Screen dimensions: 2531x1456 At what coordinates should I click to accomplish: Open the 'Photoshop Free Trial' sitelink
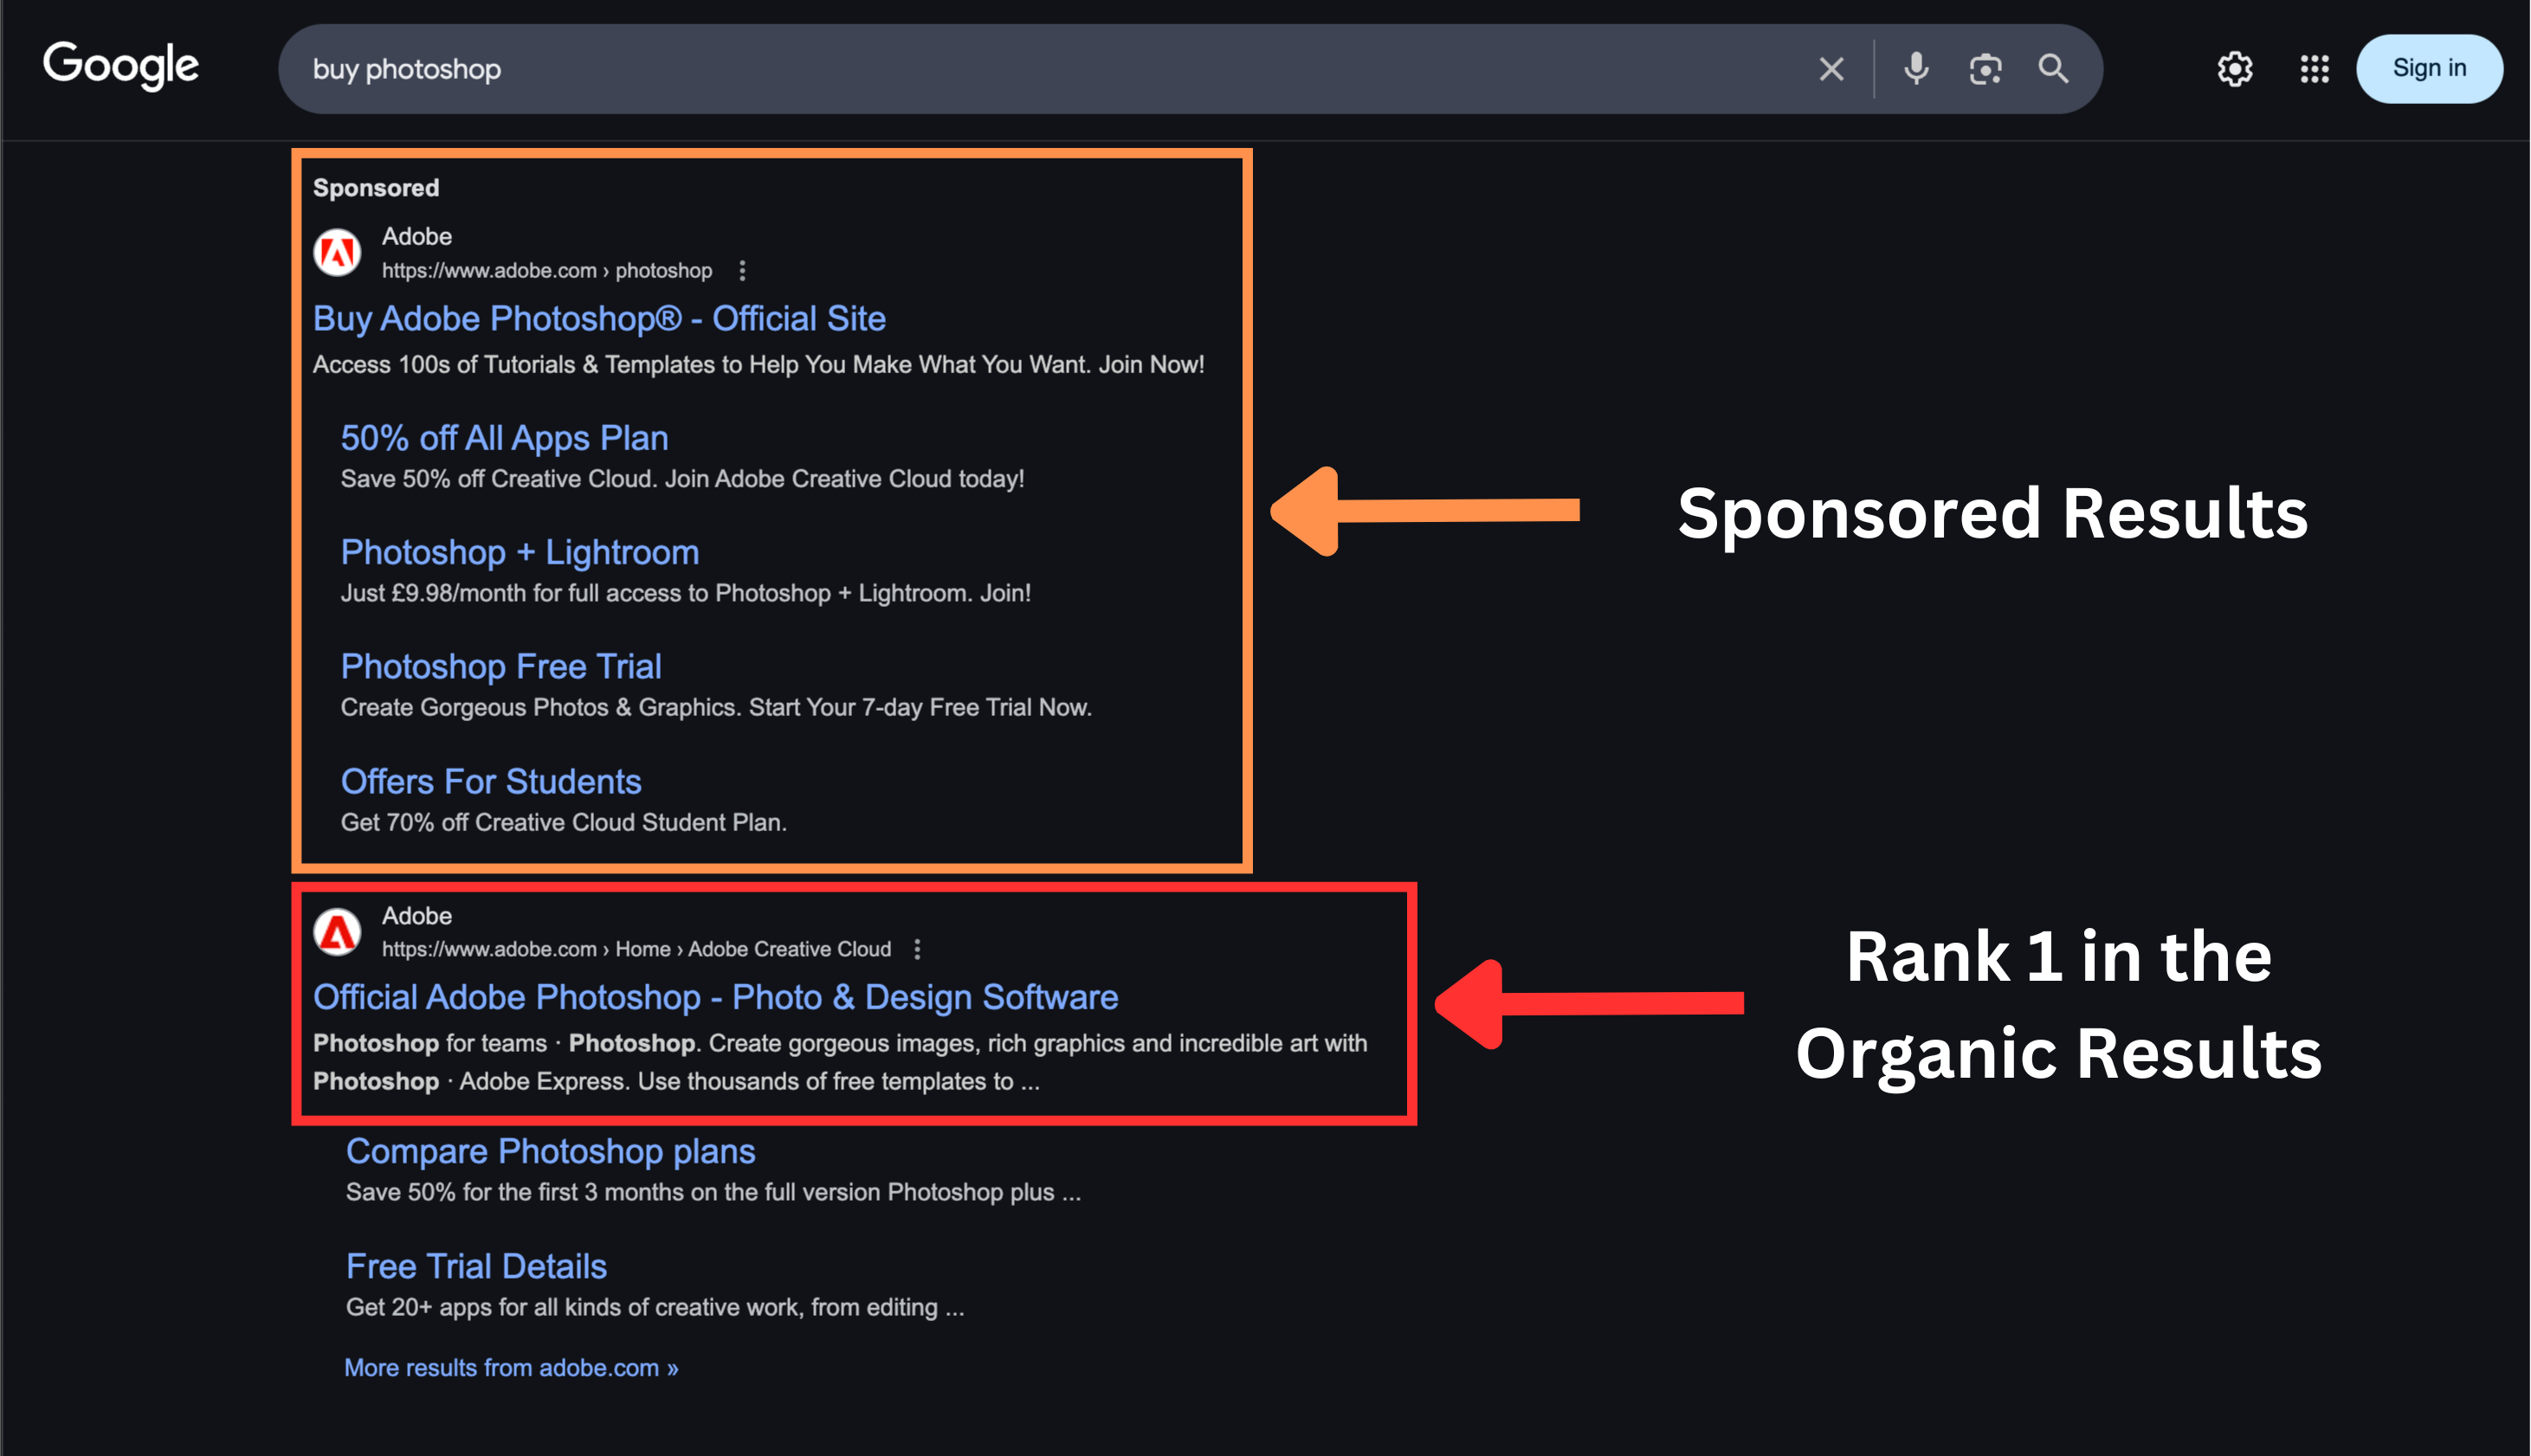tap(501, 667)
